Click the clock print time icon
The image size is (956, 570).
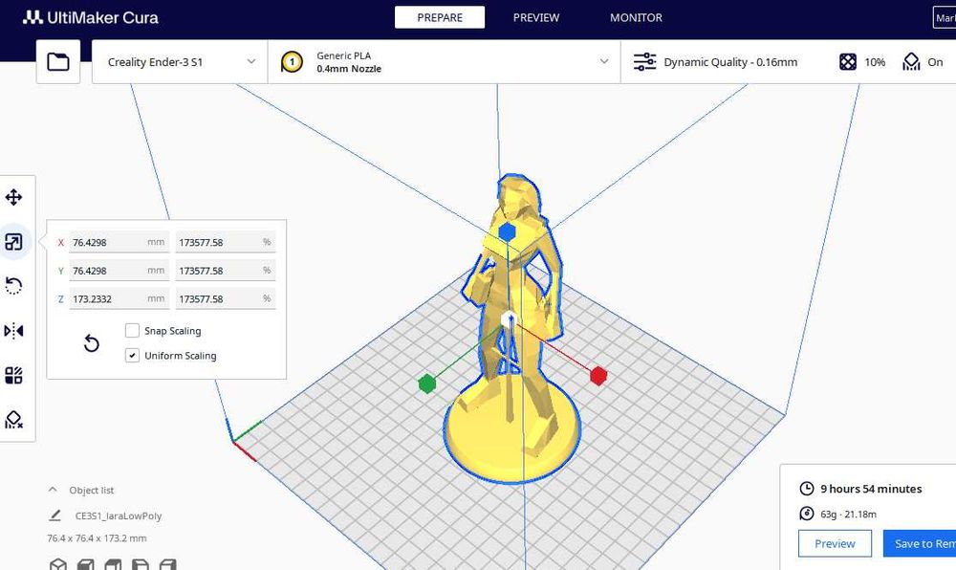[x=807, y=489]
